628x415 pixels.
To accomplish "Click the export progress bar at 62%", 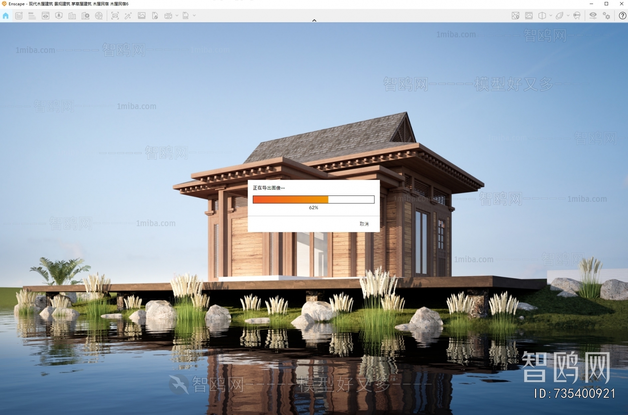I will 314,199.
